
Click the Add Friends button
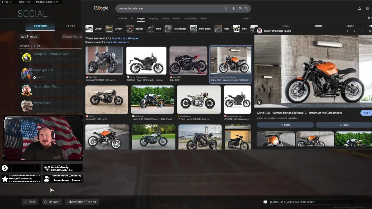tap(29, 37)
